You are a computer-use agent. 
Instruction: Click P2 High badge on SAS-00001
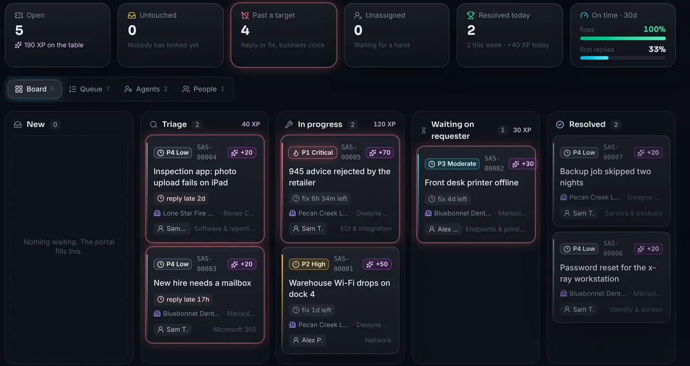pos(309,264)
